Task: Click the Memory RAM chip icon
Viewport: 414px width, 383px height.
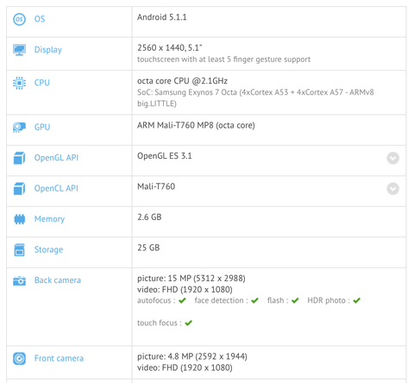Action: [x=19, y=219]
